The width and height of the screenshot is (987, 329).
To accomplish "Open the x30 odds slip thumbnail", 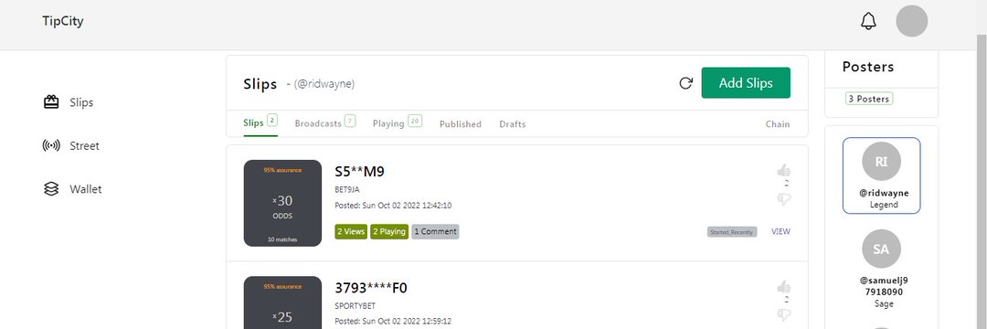I will coord(282,203).
